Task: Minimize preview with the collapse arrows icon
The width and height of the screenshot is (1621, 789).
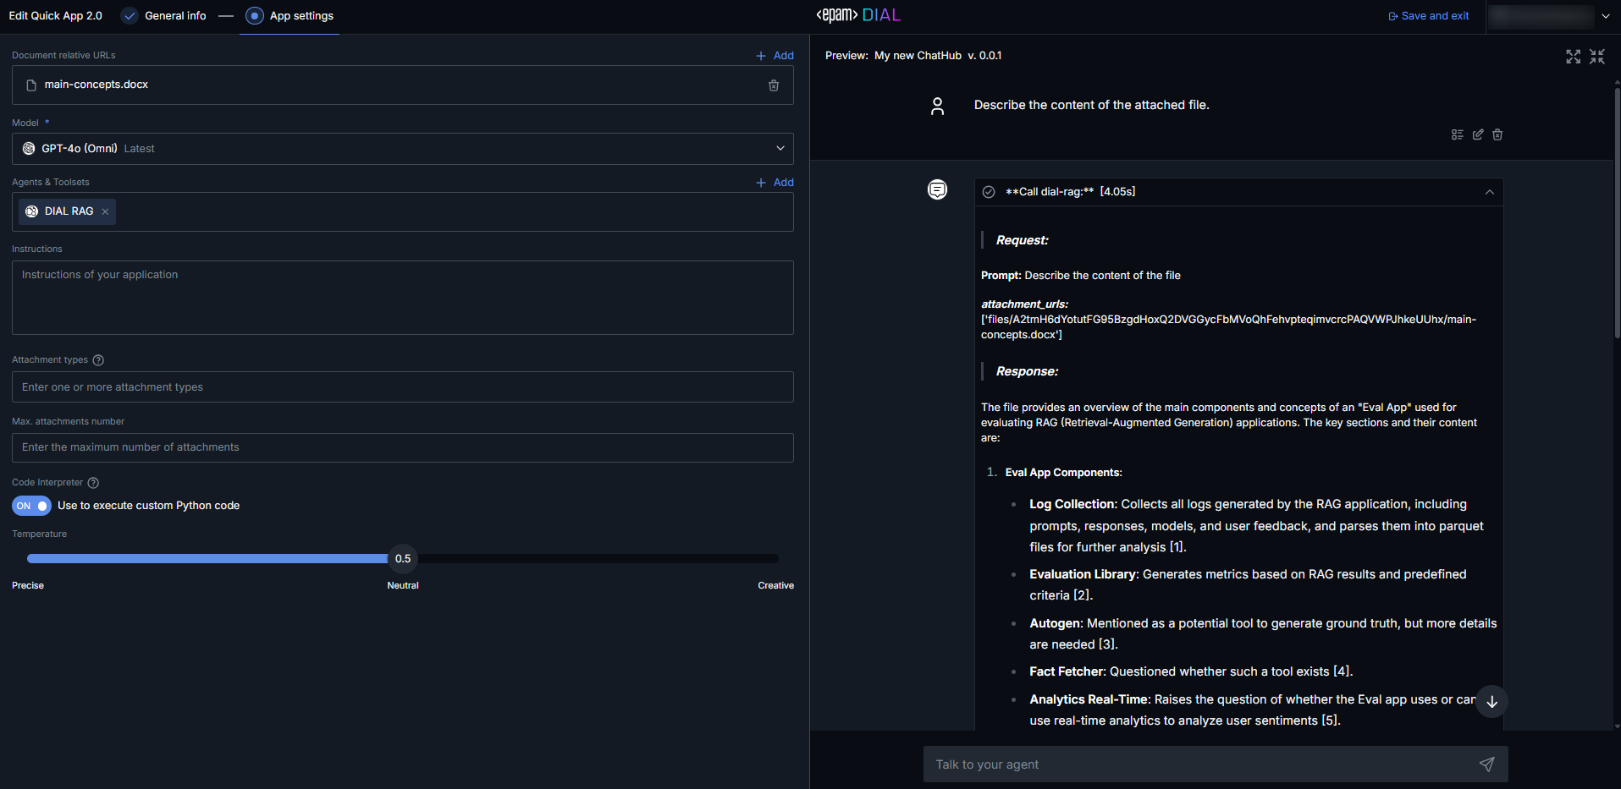Action: (1596, 57)
